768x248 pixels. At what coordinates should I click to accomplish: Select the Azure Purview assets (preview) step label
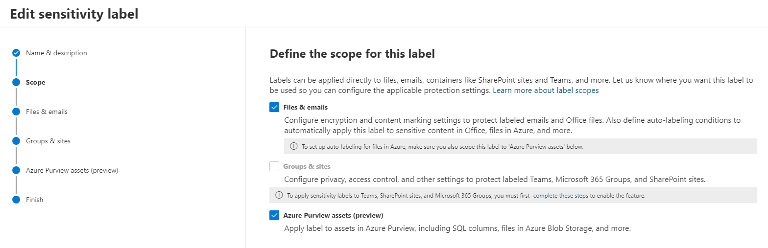click(x=72, y=170)
